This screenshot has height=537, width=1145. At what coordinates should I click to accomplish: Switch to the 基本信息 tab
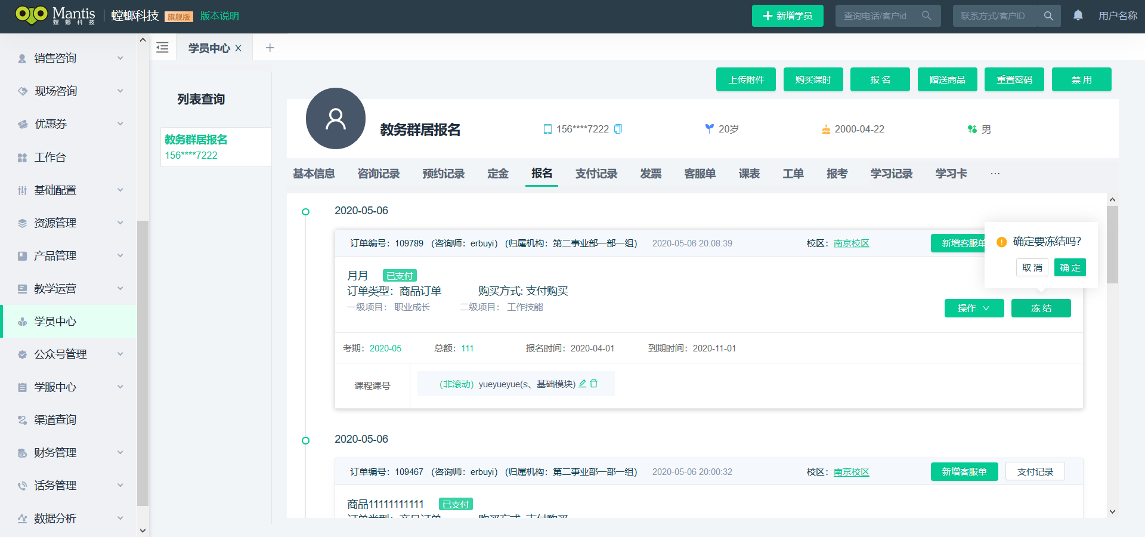coord(314,174)
